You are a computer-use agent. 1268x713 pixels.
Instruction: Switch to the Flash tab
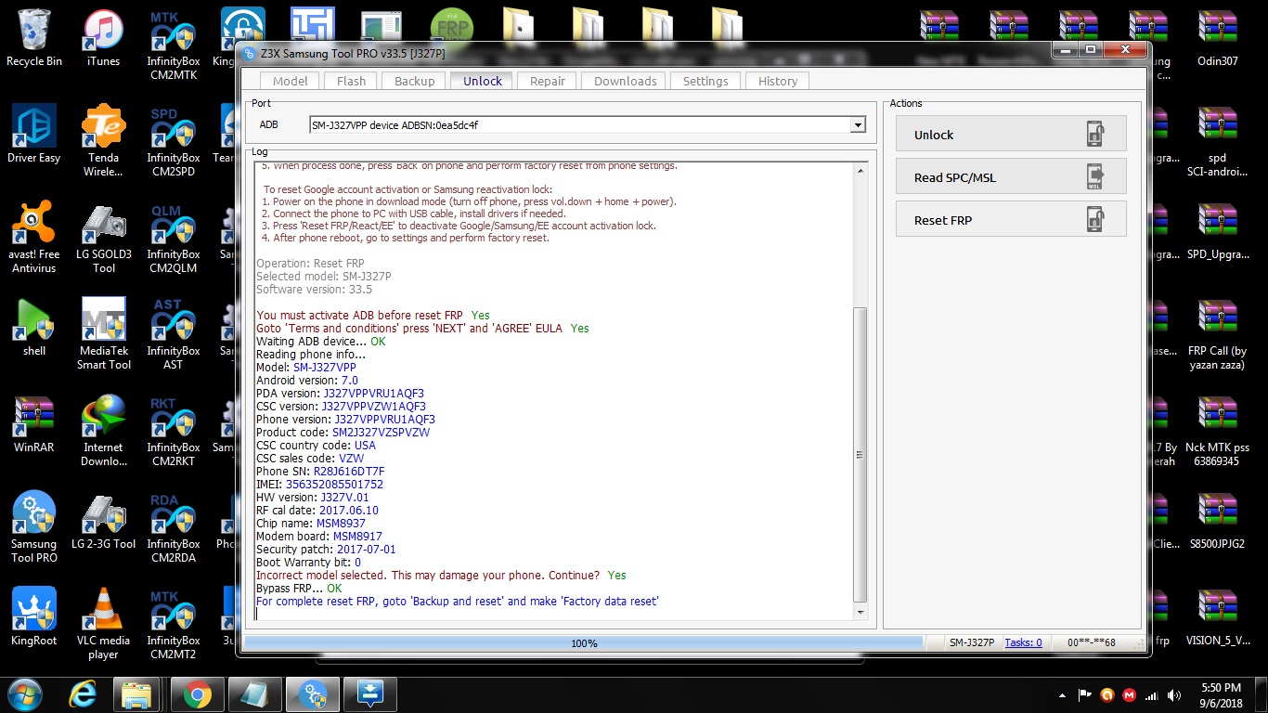[x=351, y=81]
